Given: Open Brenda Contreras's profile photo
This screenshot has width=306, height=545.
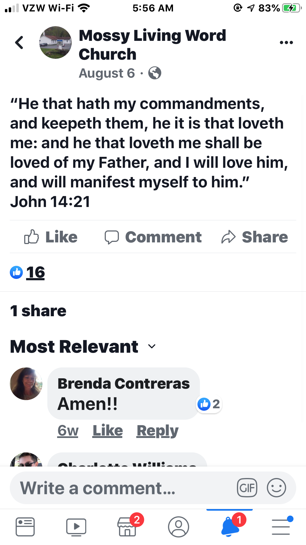Looking at the screenshot, I should [x=26, y=383].
